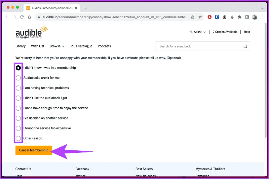Open the browser home page icon
The width and height of the screenshot is (269, 179).
[30, 17]
